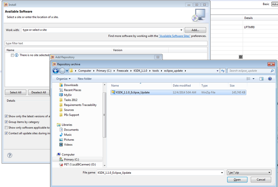Image resolution: width=278 pixels, height=187 pixels.
Task: Open the 'Work with' site dropdown arrow
Action: point(181,30)
